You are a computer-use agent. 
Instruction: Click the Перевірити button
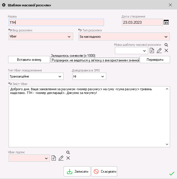point(155,60)
